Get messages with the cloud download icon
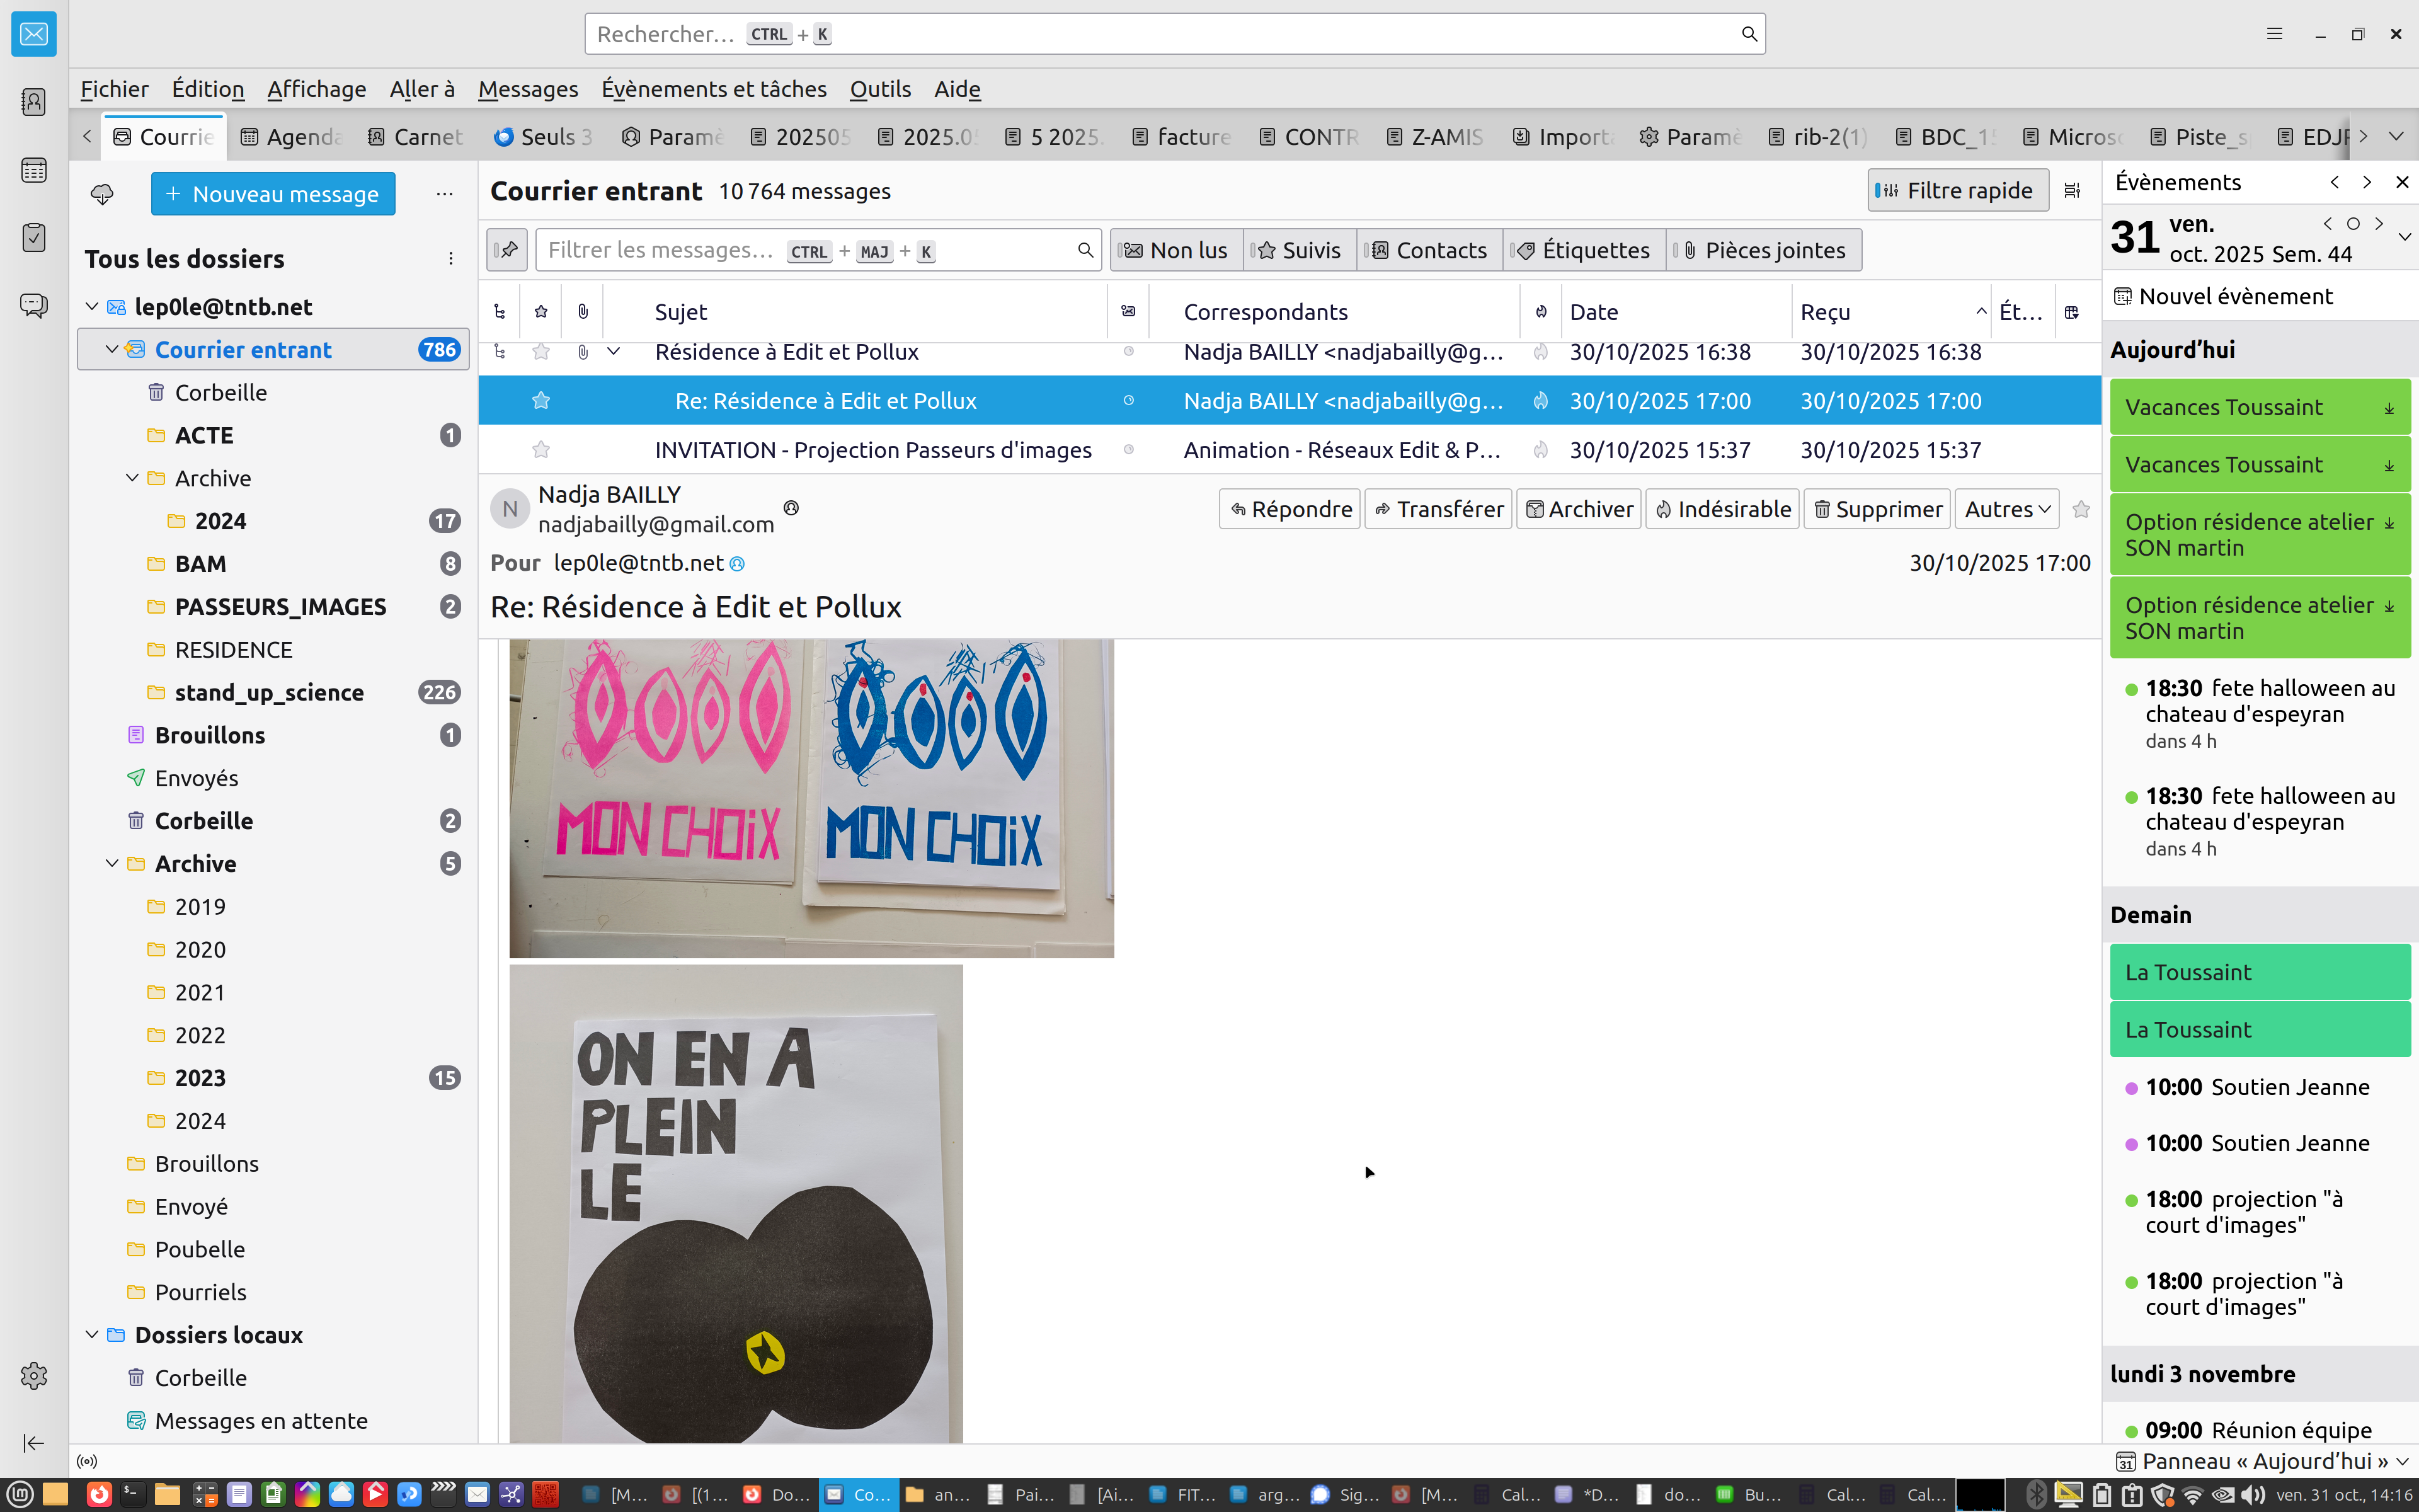The height and width of the screenshot is (1512, 2419). 102,193
